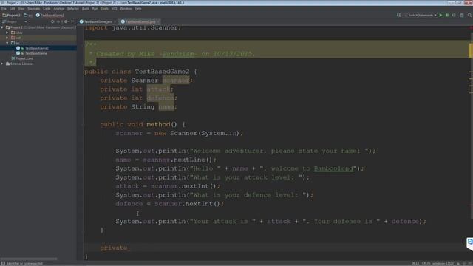Click the collapse all icon in Project panel
The width and height of the screenshot is (473, 266).
coord(58,21)
